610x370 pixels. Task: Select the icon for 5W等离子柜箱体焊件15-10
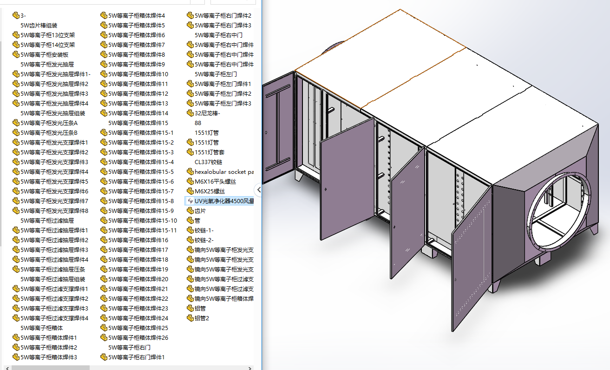coord(104,220)
